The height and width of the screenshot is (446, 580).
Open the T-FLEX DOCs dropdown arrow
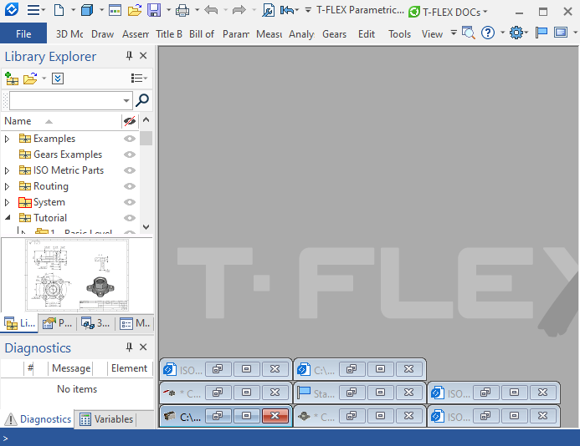coord(485,13)
